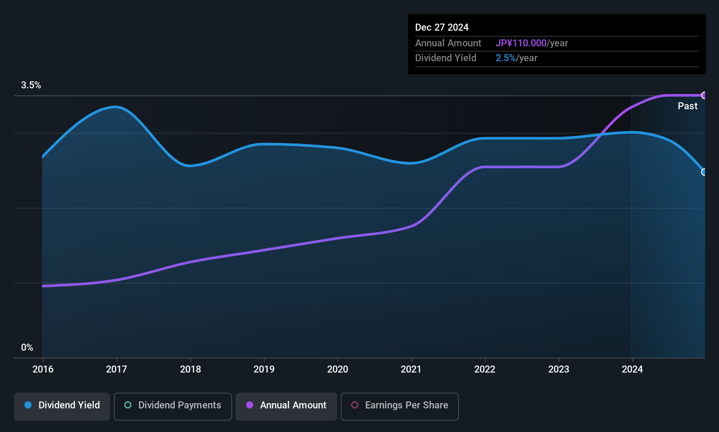Click the 2024 axis label
Screen dimensions: 719x432
[632, 369]
